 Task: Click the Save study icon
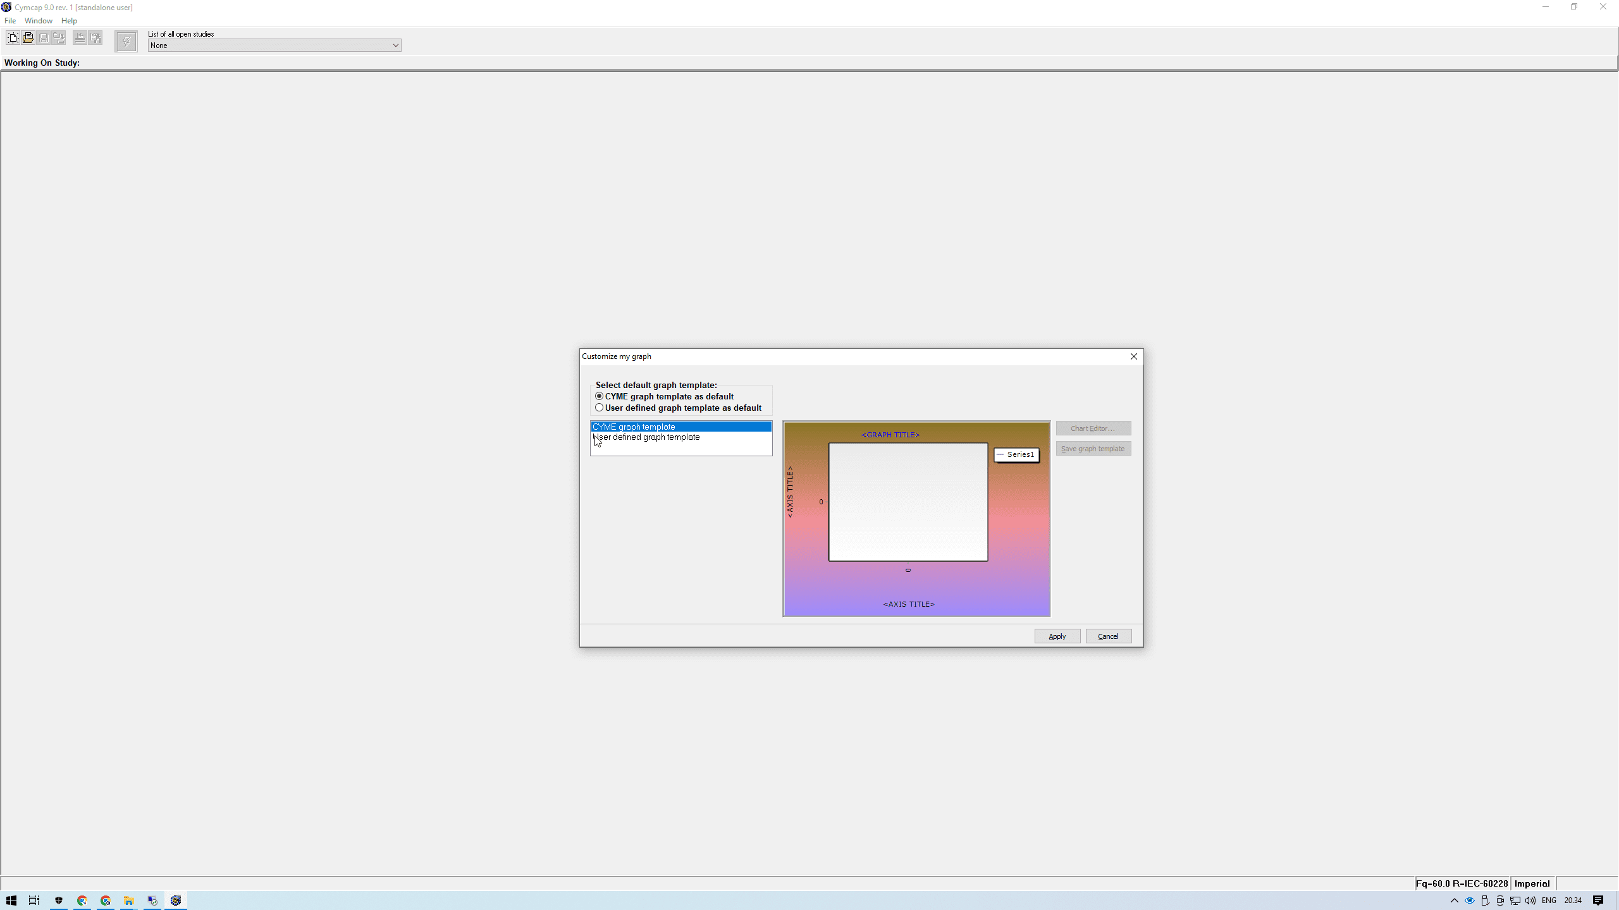(43, 38)
